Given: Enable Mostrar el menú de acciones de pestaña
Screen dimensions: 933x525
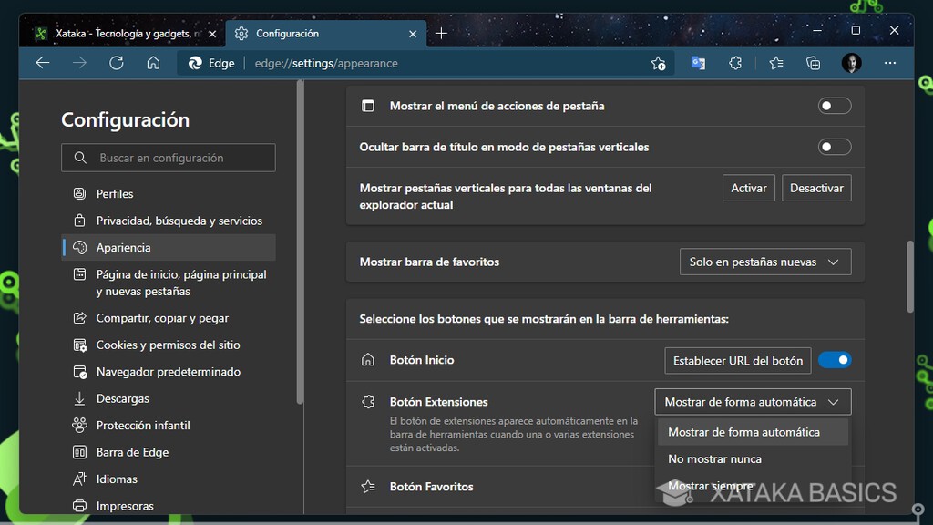Looking at the screenshot, I should 834,106.
